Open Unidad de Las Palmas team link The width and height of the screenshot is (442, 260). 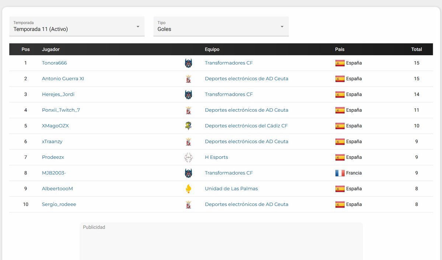[x=231, y=189]
